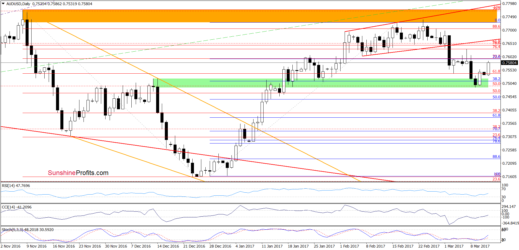Select the RSI(14) 47.7696 indicator label
The image size is (519, 250).
16,186
